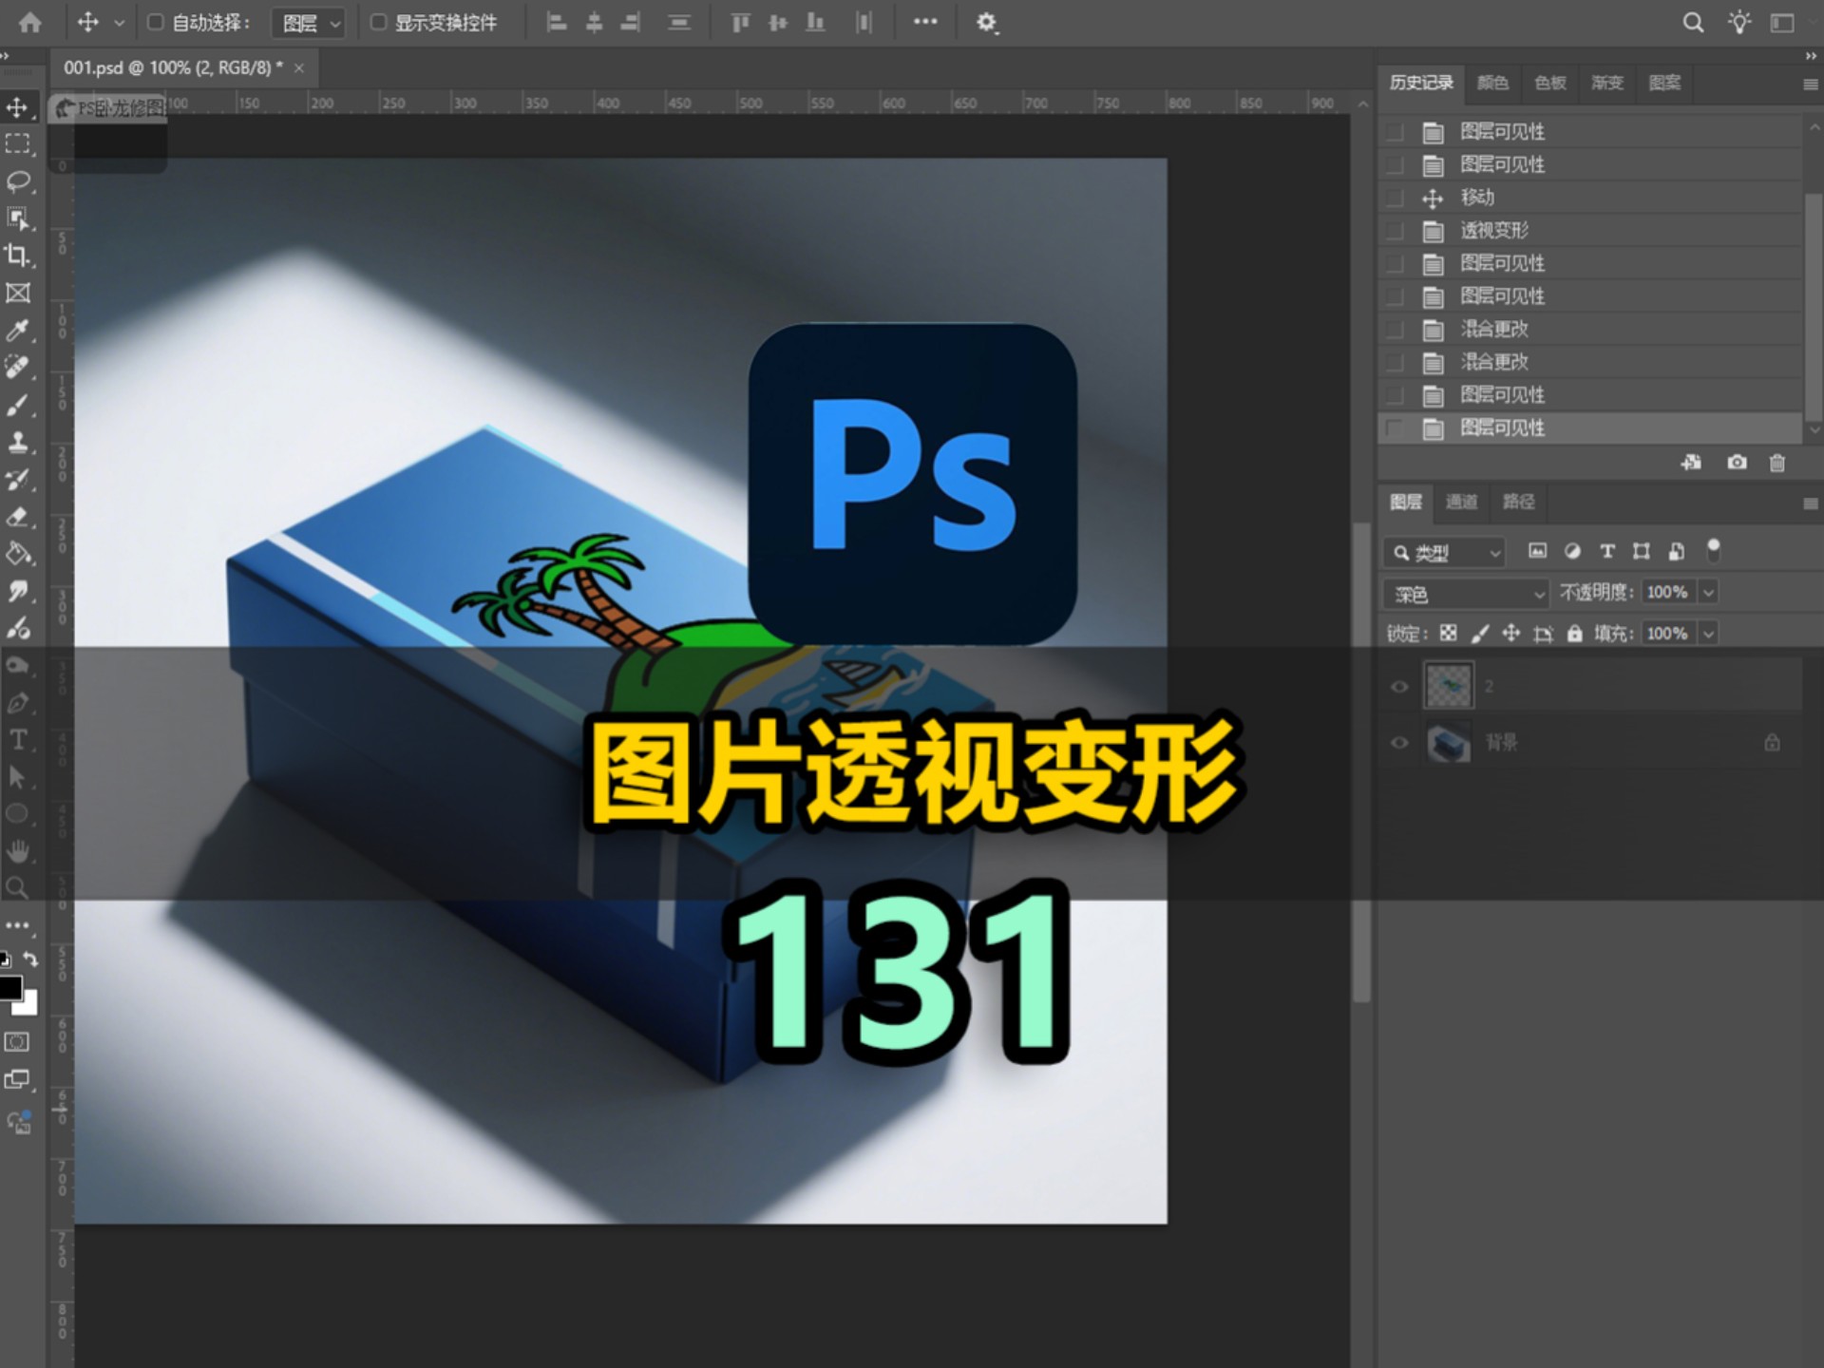Select the Spot Healing Brush tool
Screen dimensions: 1824x1368
(18, 368)
